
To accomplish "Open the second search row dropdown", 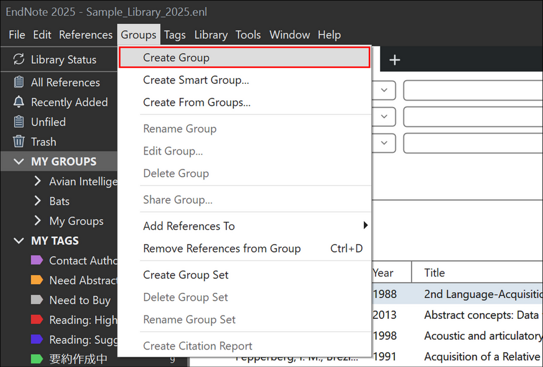I will tap(383, 117).
